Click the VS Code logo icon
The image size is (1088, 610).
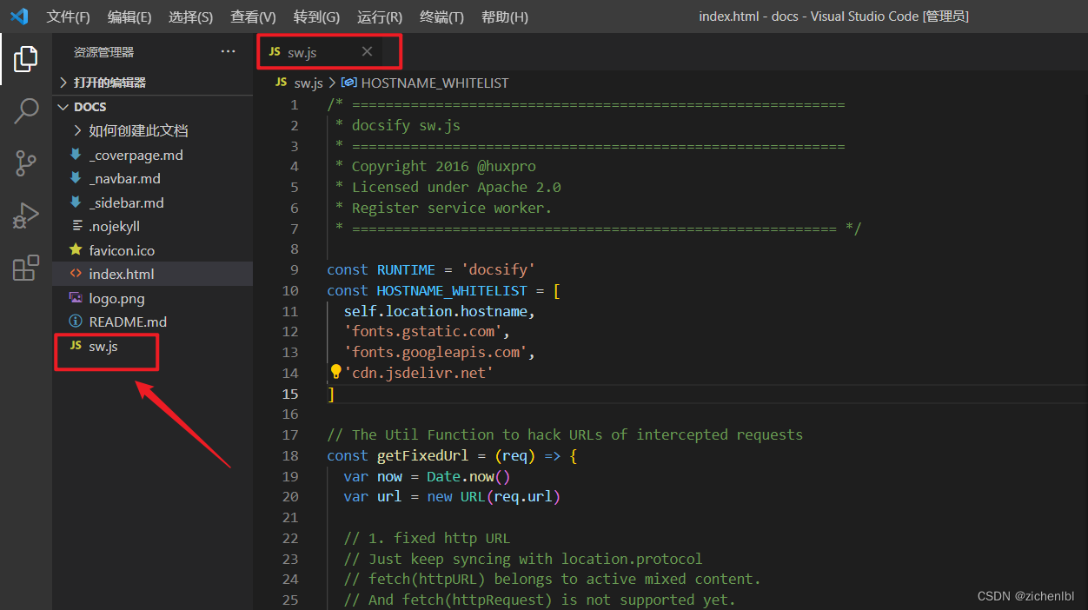[x=19, y=17]
